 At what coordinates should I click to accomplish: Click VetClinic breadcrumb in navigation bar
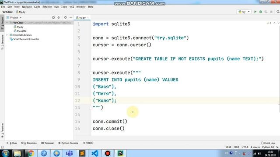[x=7, y=12]
